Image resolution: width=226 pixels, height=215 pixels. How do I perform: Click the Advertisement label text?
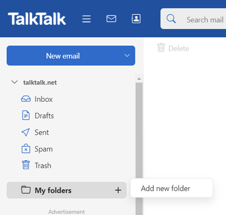coord(67,212)
